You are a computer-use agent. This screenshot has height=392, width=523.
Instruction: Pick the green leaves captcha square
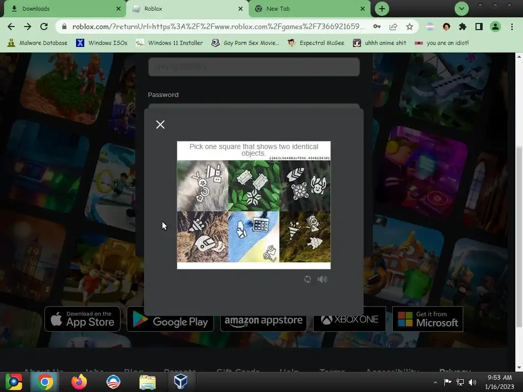[254, 186]
